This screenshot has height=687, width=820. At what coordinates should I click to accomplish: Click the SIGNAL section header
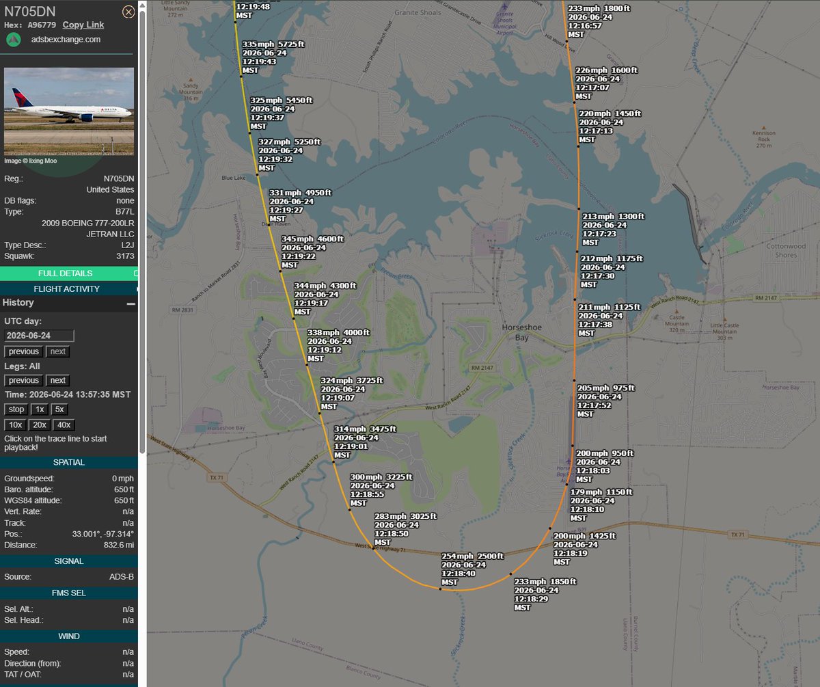[69, 561]
